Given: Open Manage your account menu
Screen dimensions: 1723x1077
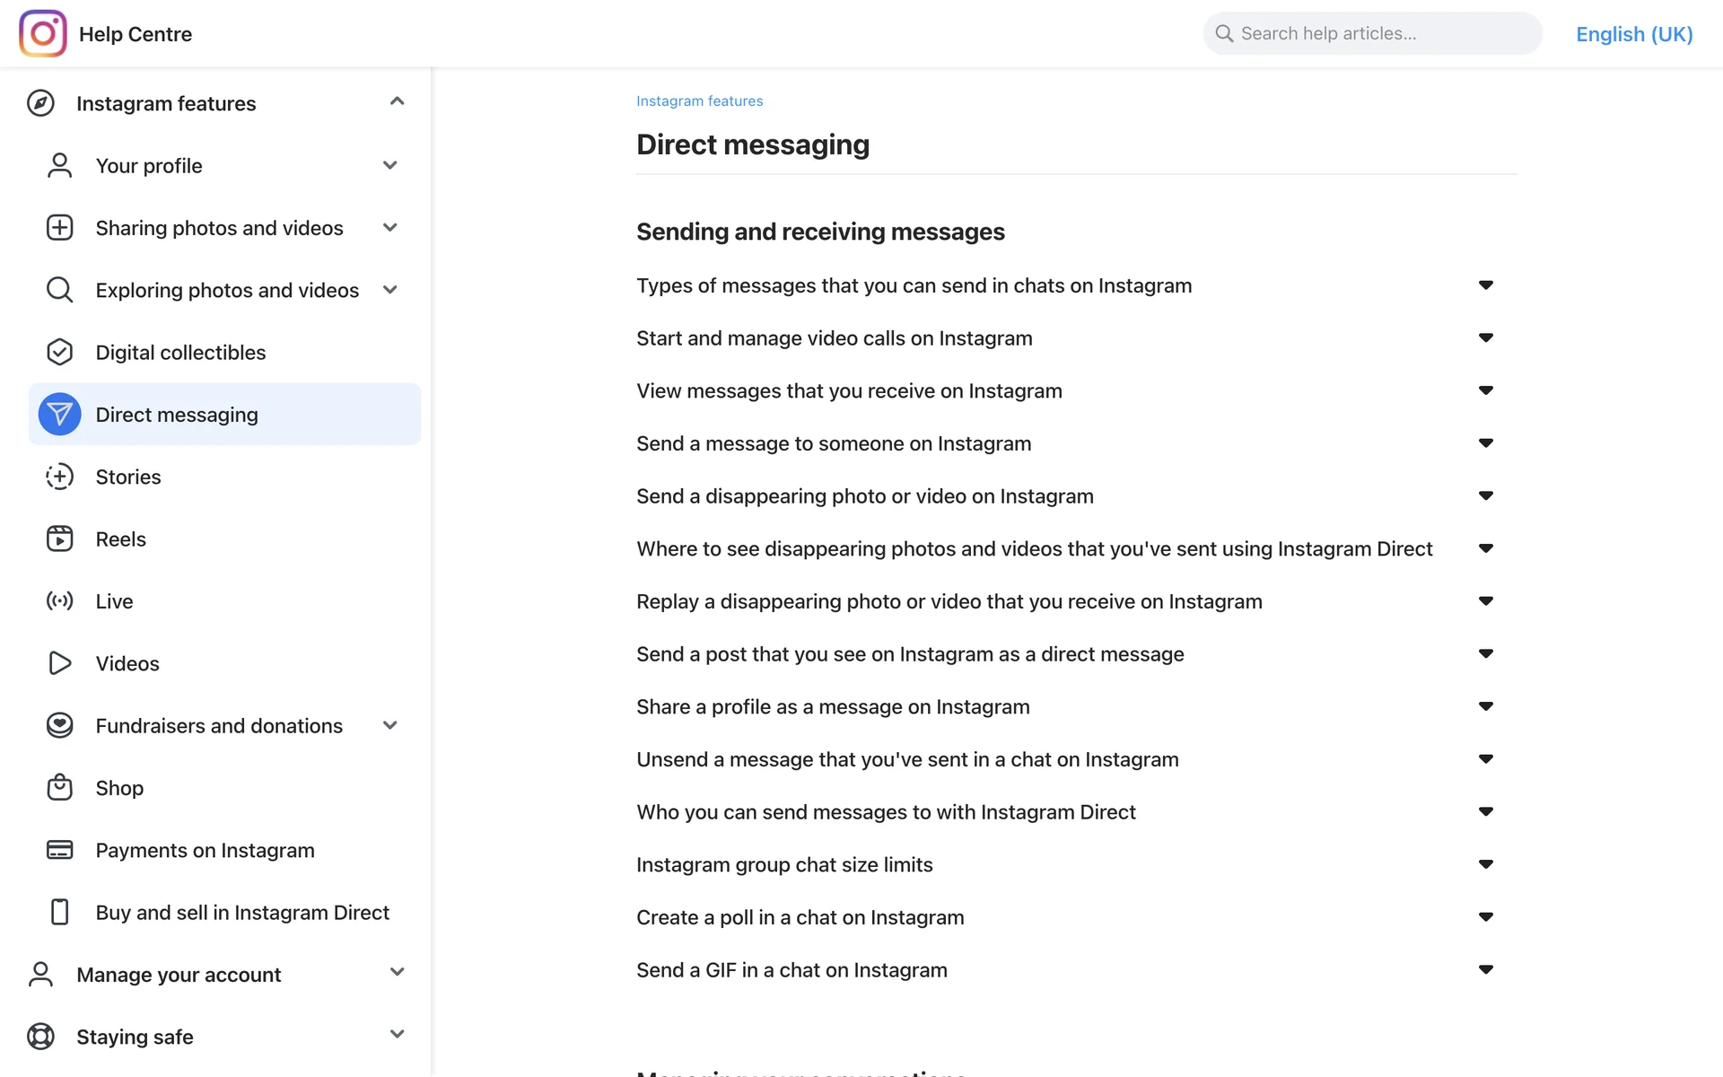Looking at the screenshot, I should pos(179,974).
